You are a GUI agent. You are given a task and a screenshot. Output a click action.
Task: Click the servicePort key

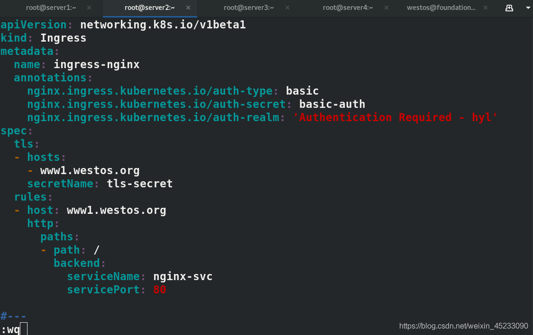(103, 289)
